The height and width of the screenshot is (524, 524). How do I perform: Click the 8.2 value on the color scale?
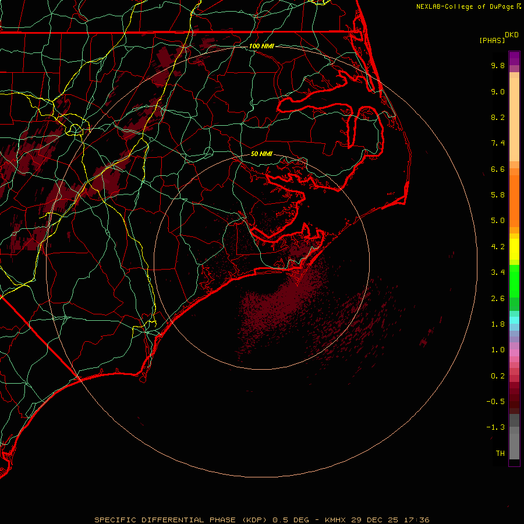click(498, 117)
